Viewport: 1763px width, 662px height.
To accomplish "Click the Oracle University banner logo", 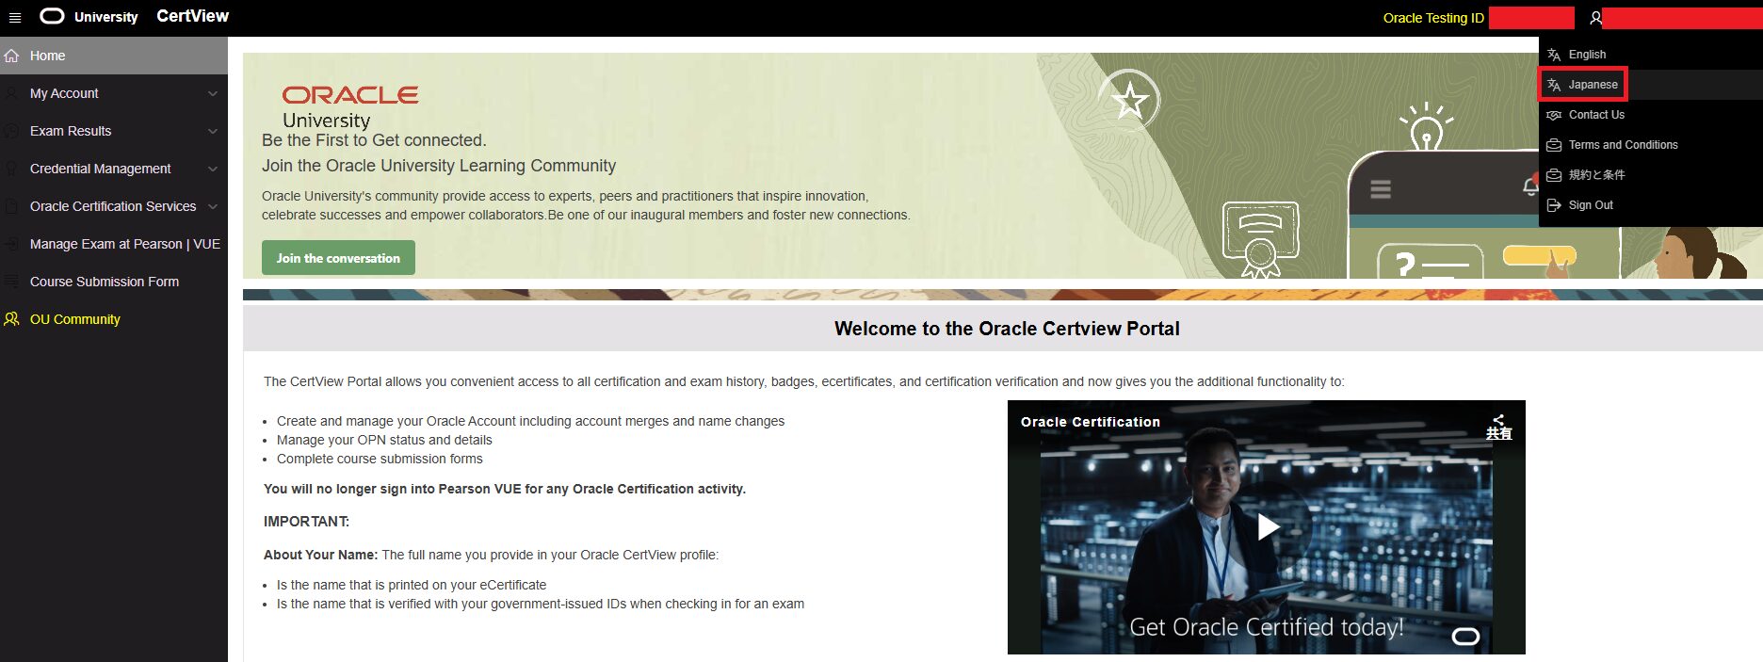I will coord(349,106).
